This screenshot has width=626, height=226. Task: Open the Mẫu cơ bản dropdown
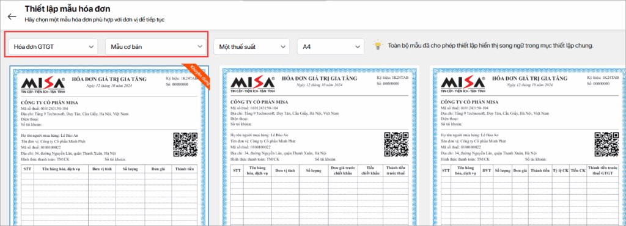coord(156,46)
